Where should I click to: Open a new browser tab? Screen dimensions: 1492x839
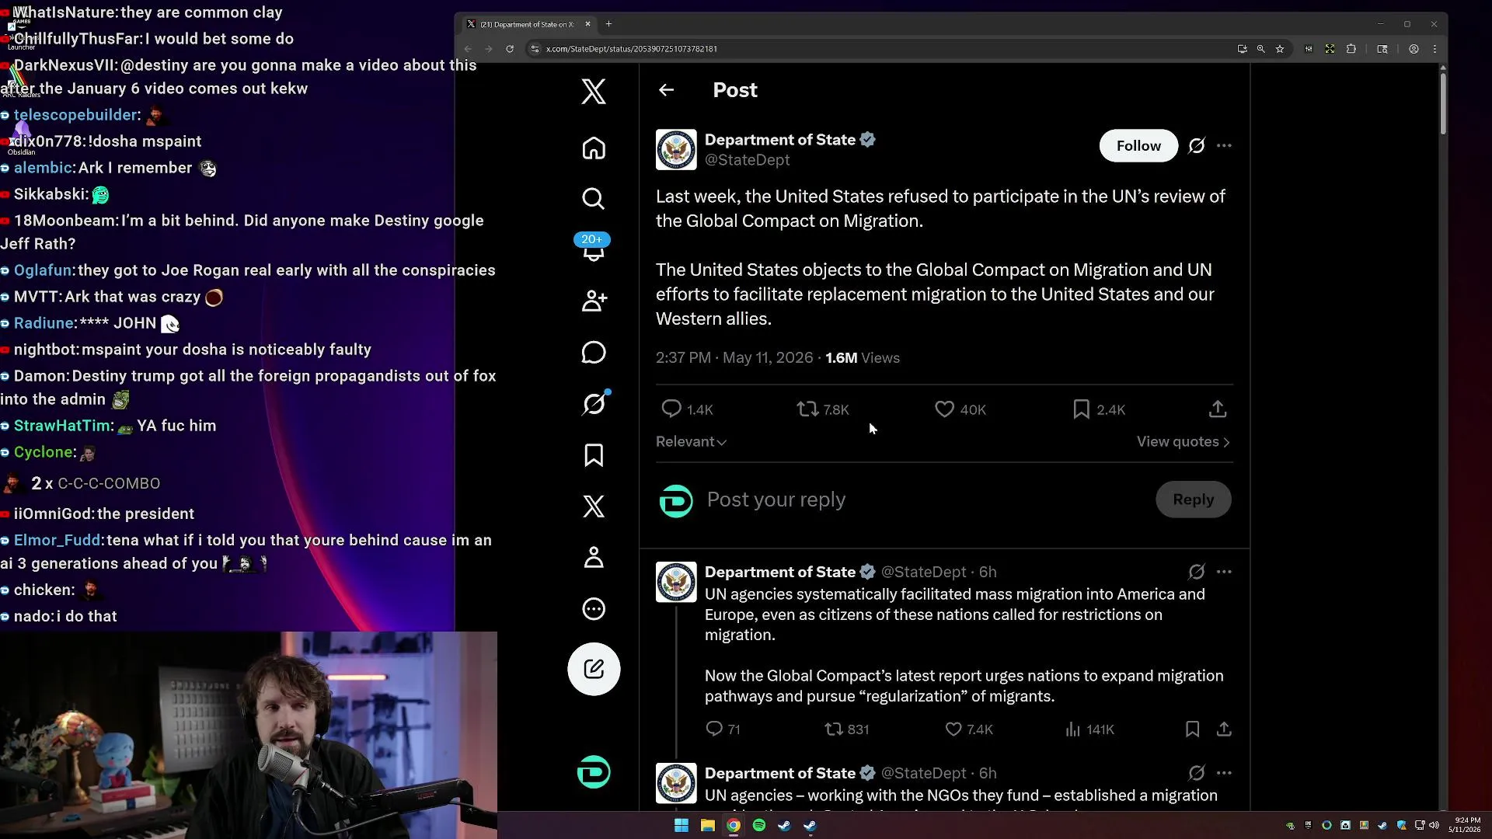608,24
